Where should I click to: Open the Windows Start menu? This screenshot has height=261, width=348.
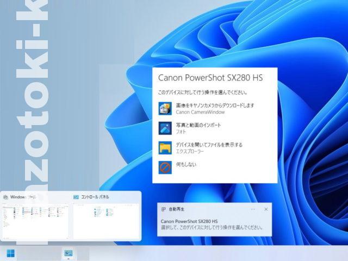point(11,253)
